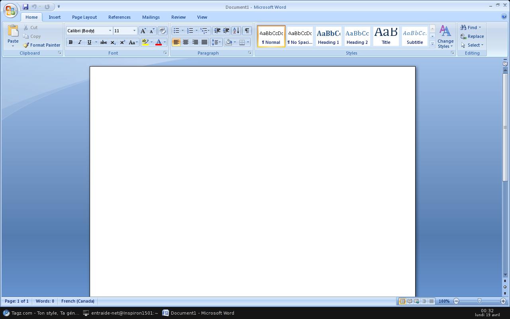The height and width of the screenshot is (319, 510).
Task: Increase paragraph indent
Action: pyautogui.click(x=226, y=31)
